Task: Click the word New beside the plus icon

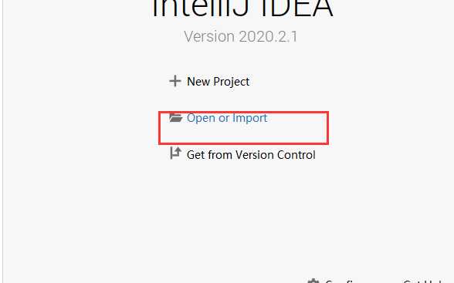Action: [198, 82]
